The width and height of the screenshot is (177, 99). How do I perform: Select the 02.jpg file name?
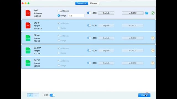37,35
